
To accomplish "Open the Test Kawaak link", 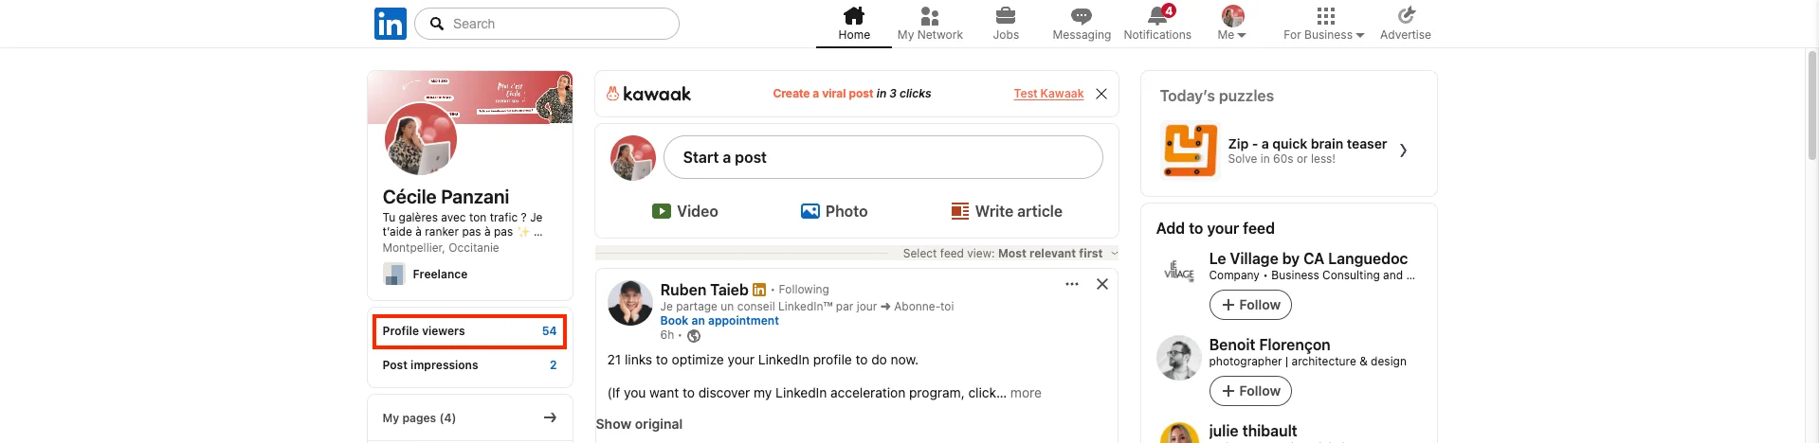I will tap(1048, 94).
